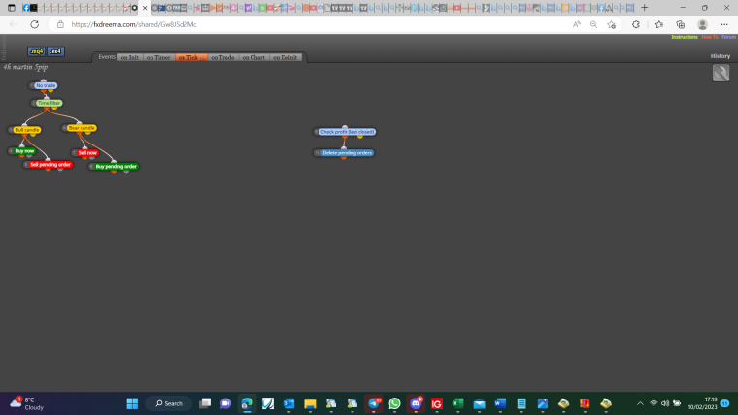Select the Delete pending orders block
This screenshot has width=738, height=415.
[x=348, y=153]
